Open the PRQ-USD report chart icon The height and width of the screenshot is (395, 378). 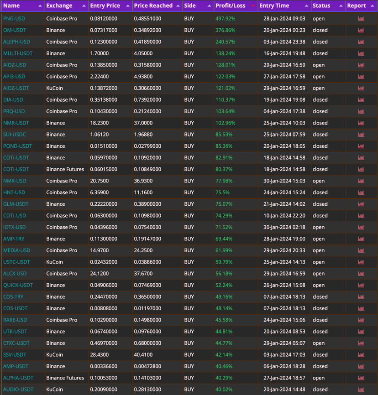tap(361, 111)
